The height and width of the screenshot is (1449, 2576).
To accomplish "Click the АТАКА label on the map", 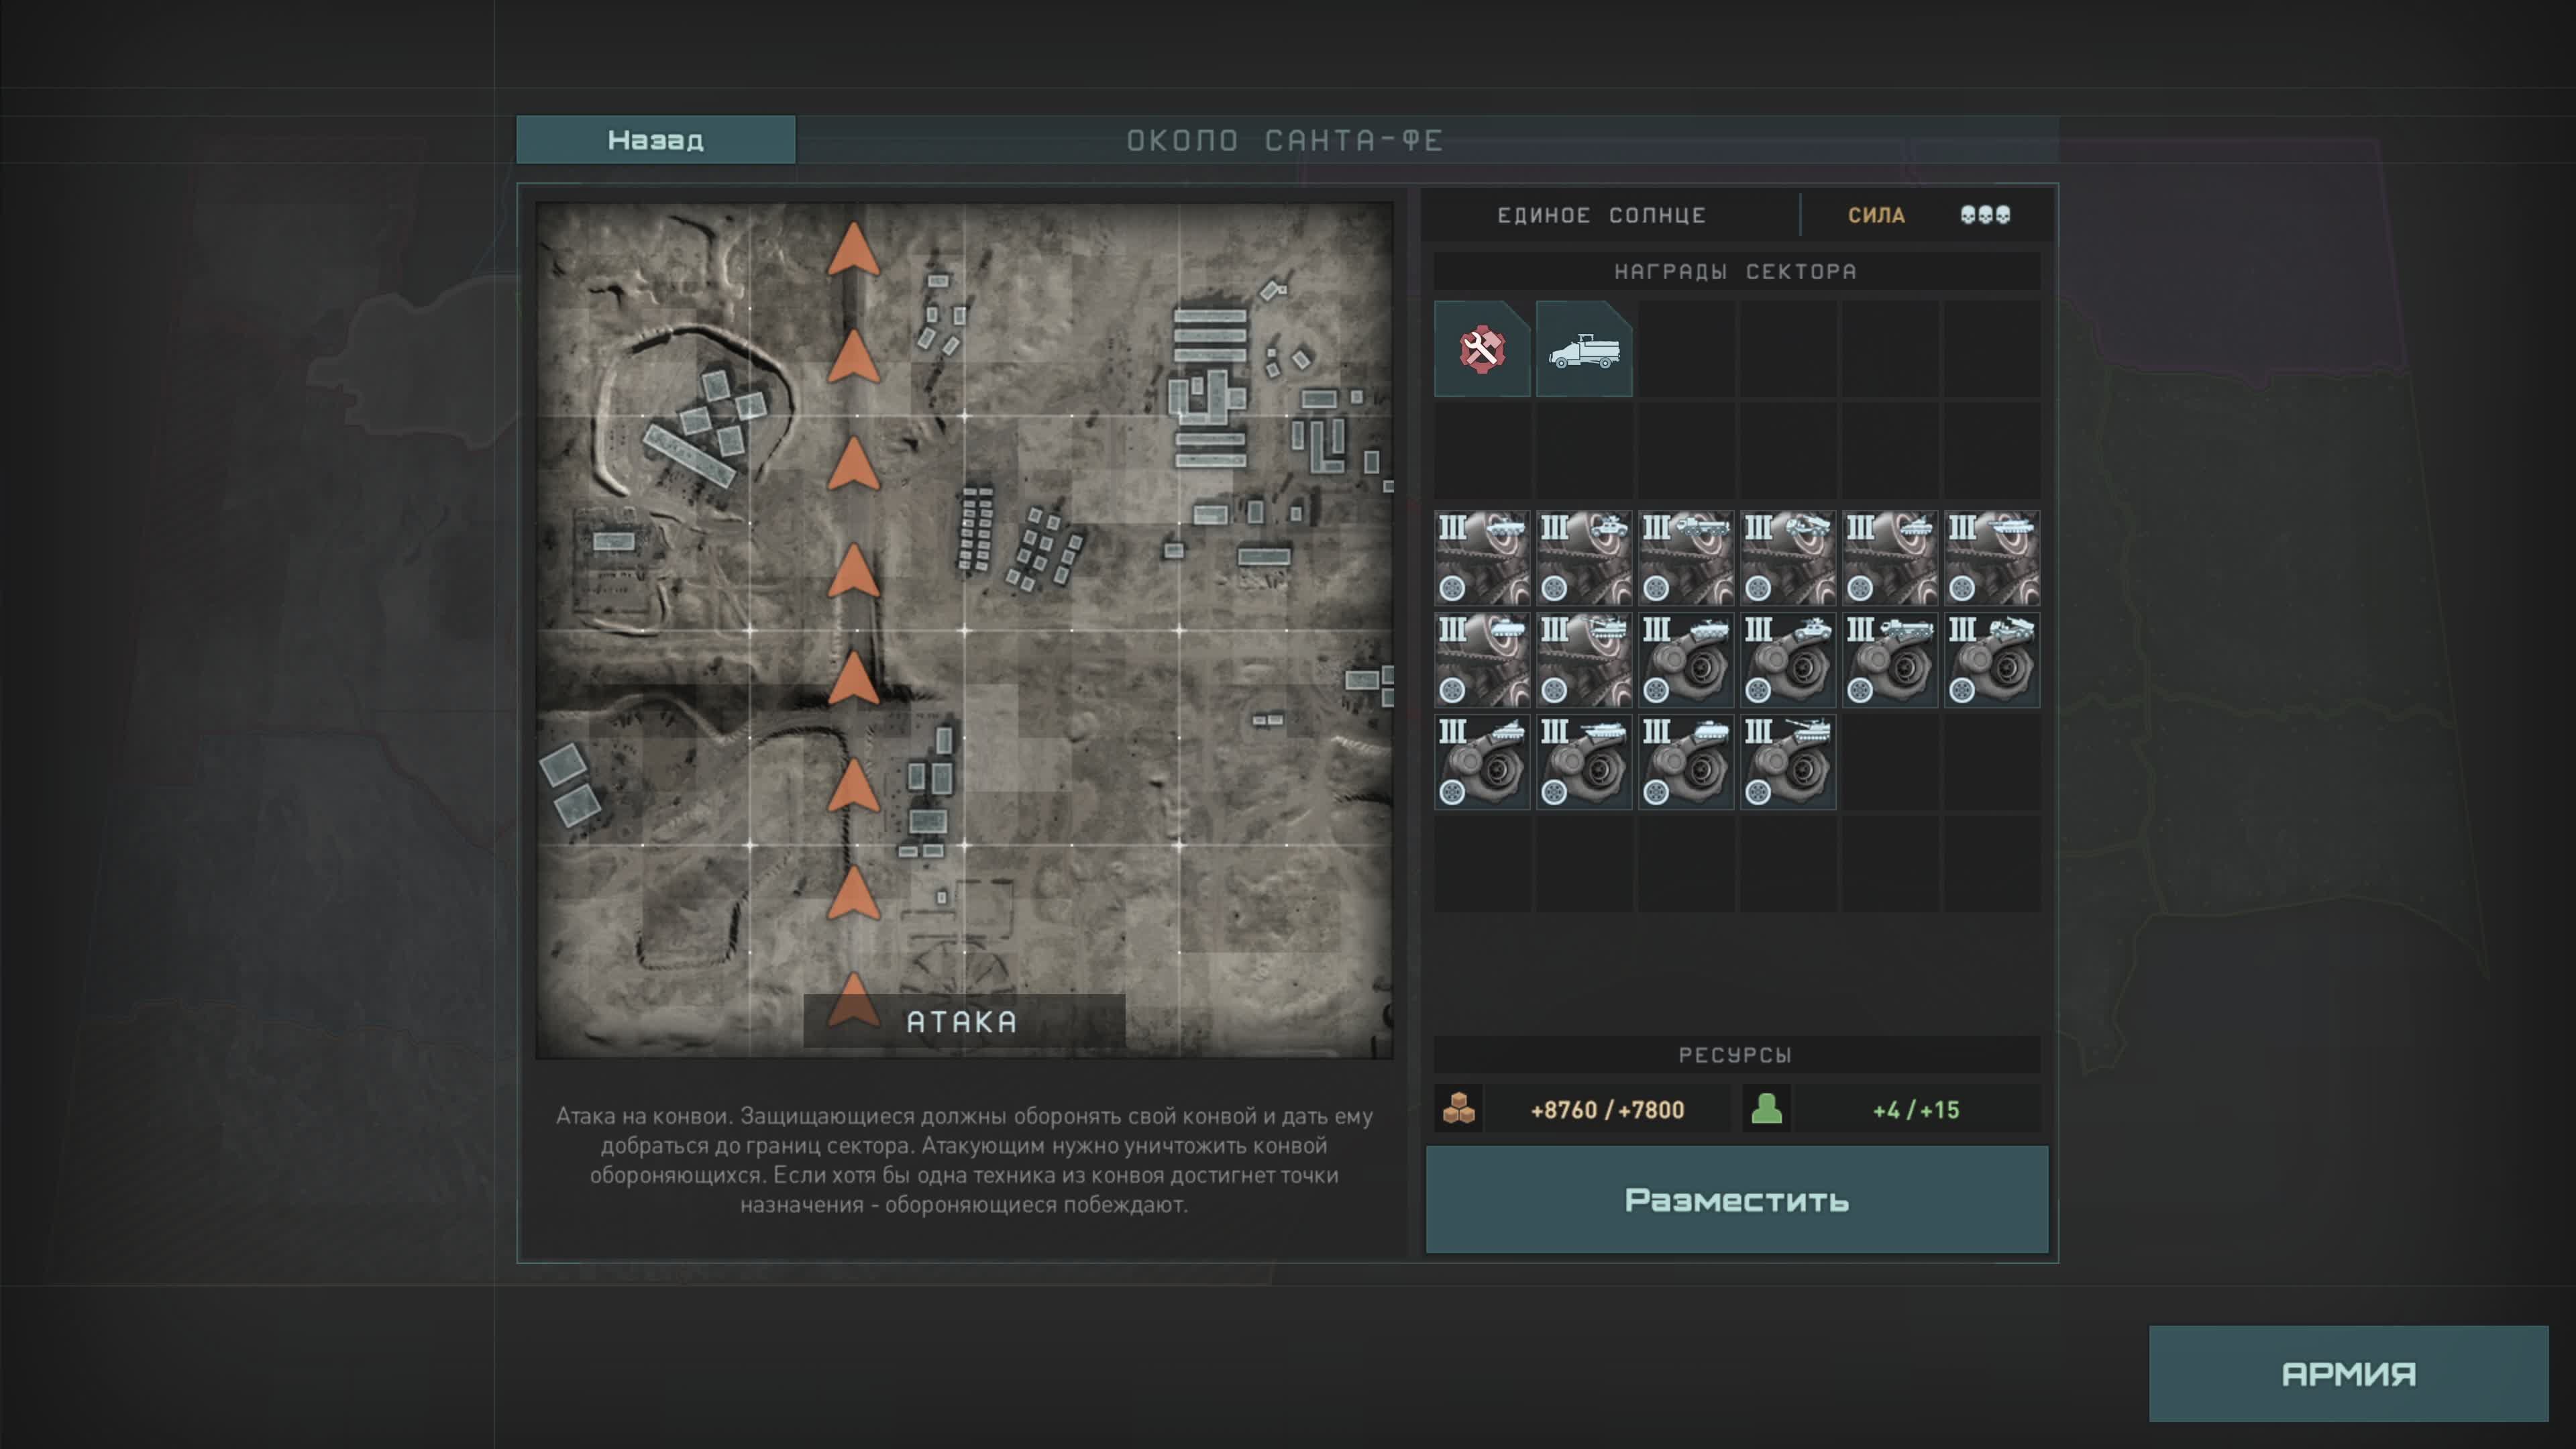I will [x=962, y=1022].
